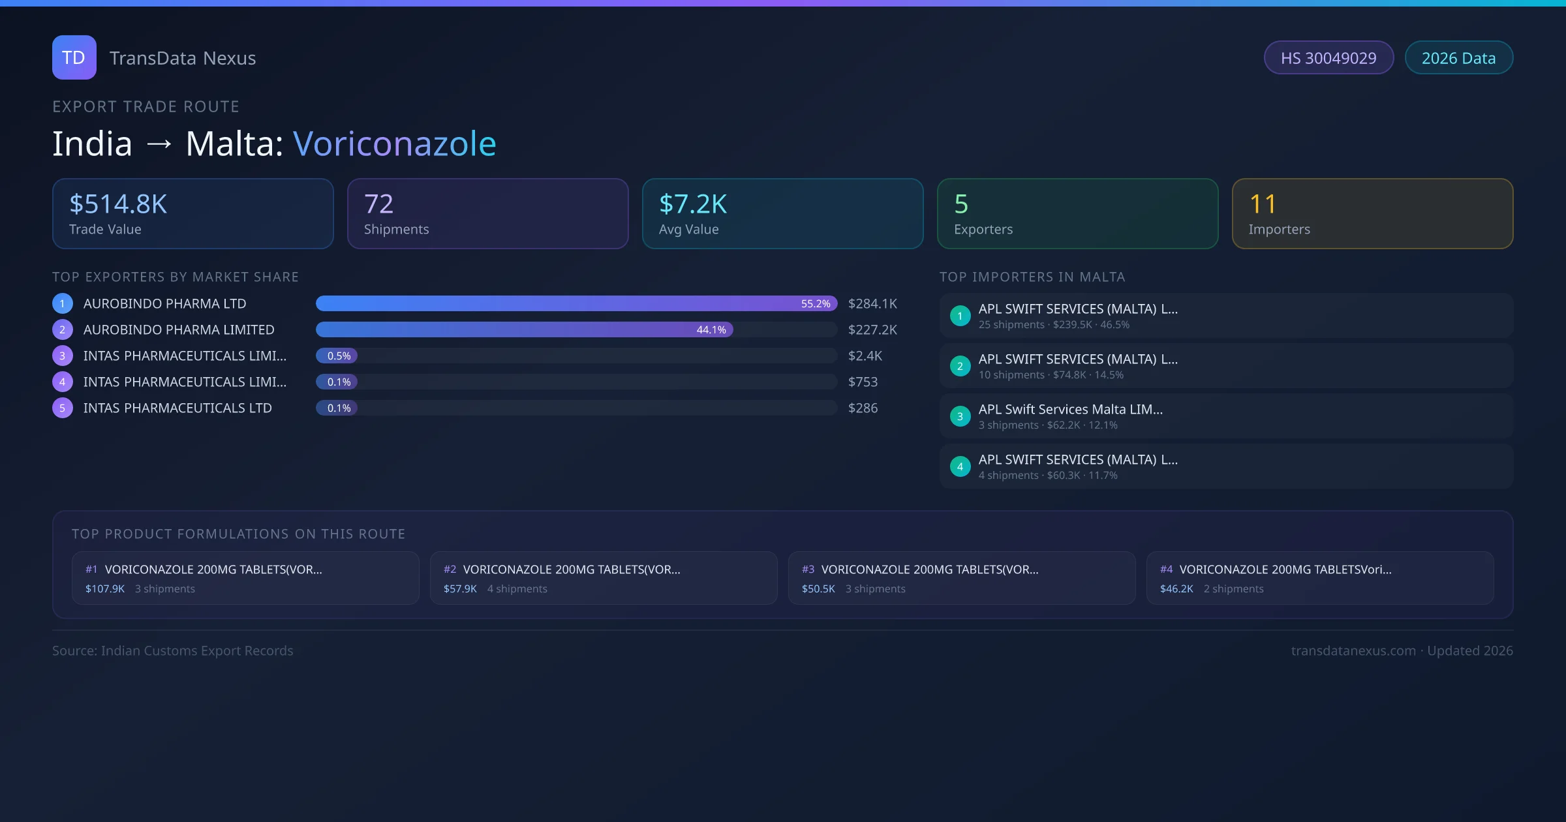Click the TransData Nexus brand name

click(x=183, y=58)
